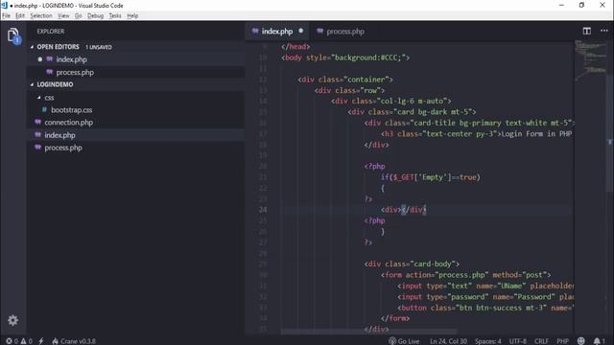Screen dimensions: 614x345
Task: Open the Go menu
Action: pyautogui.click(x=78, y=15)
